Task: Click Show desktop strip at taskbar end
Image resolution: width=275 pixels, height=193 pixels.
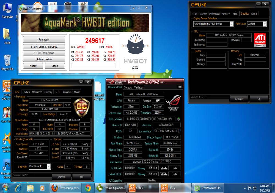Action: (274, 188)
